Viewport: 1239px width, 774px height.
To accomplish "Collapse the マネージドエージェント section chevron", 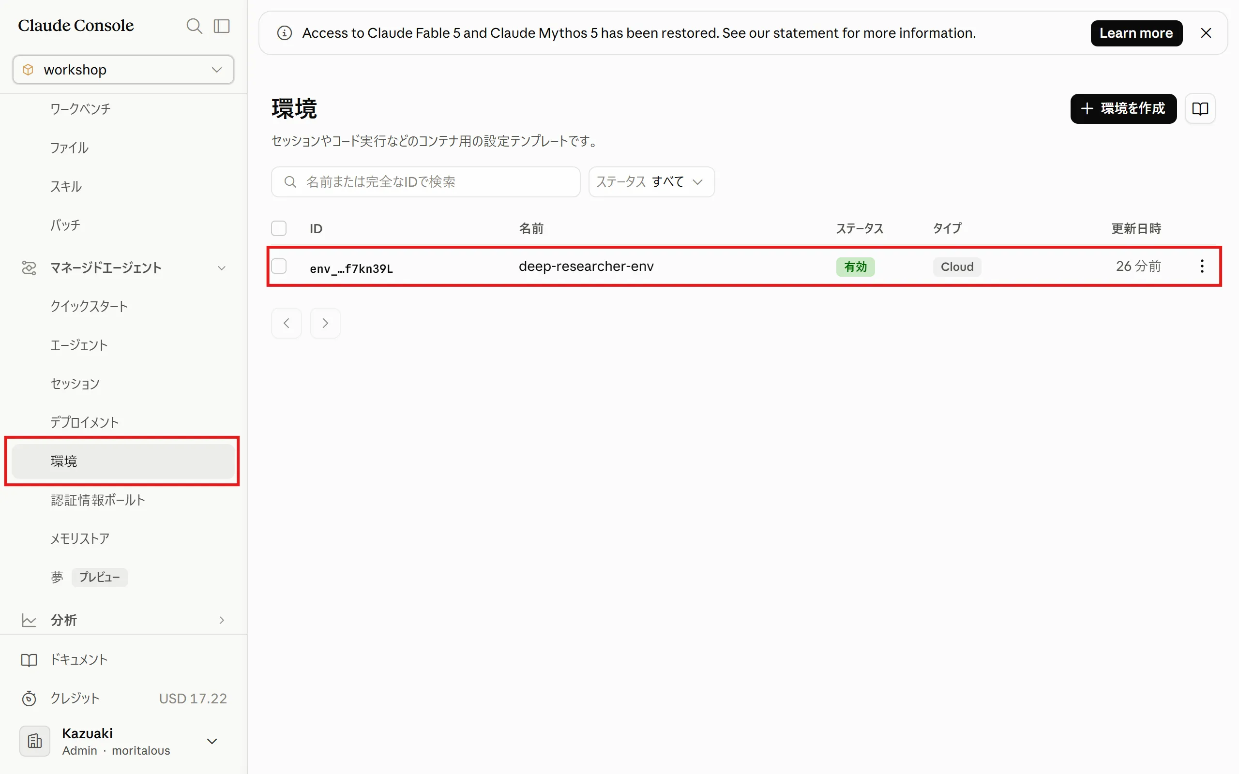I will click(222, 268).
